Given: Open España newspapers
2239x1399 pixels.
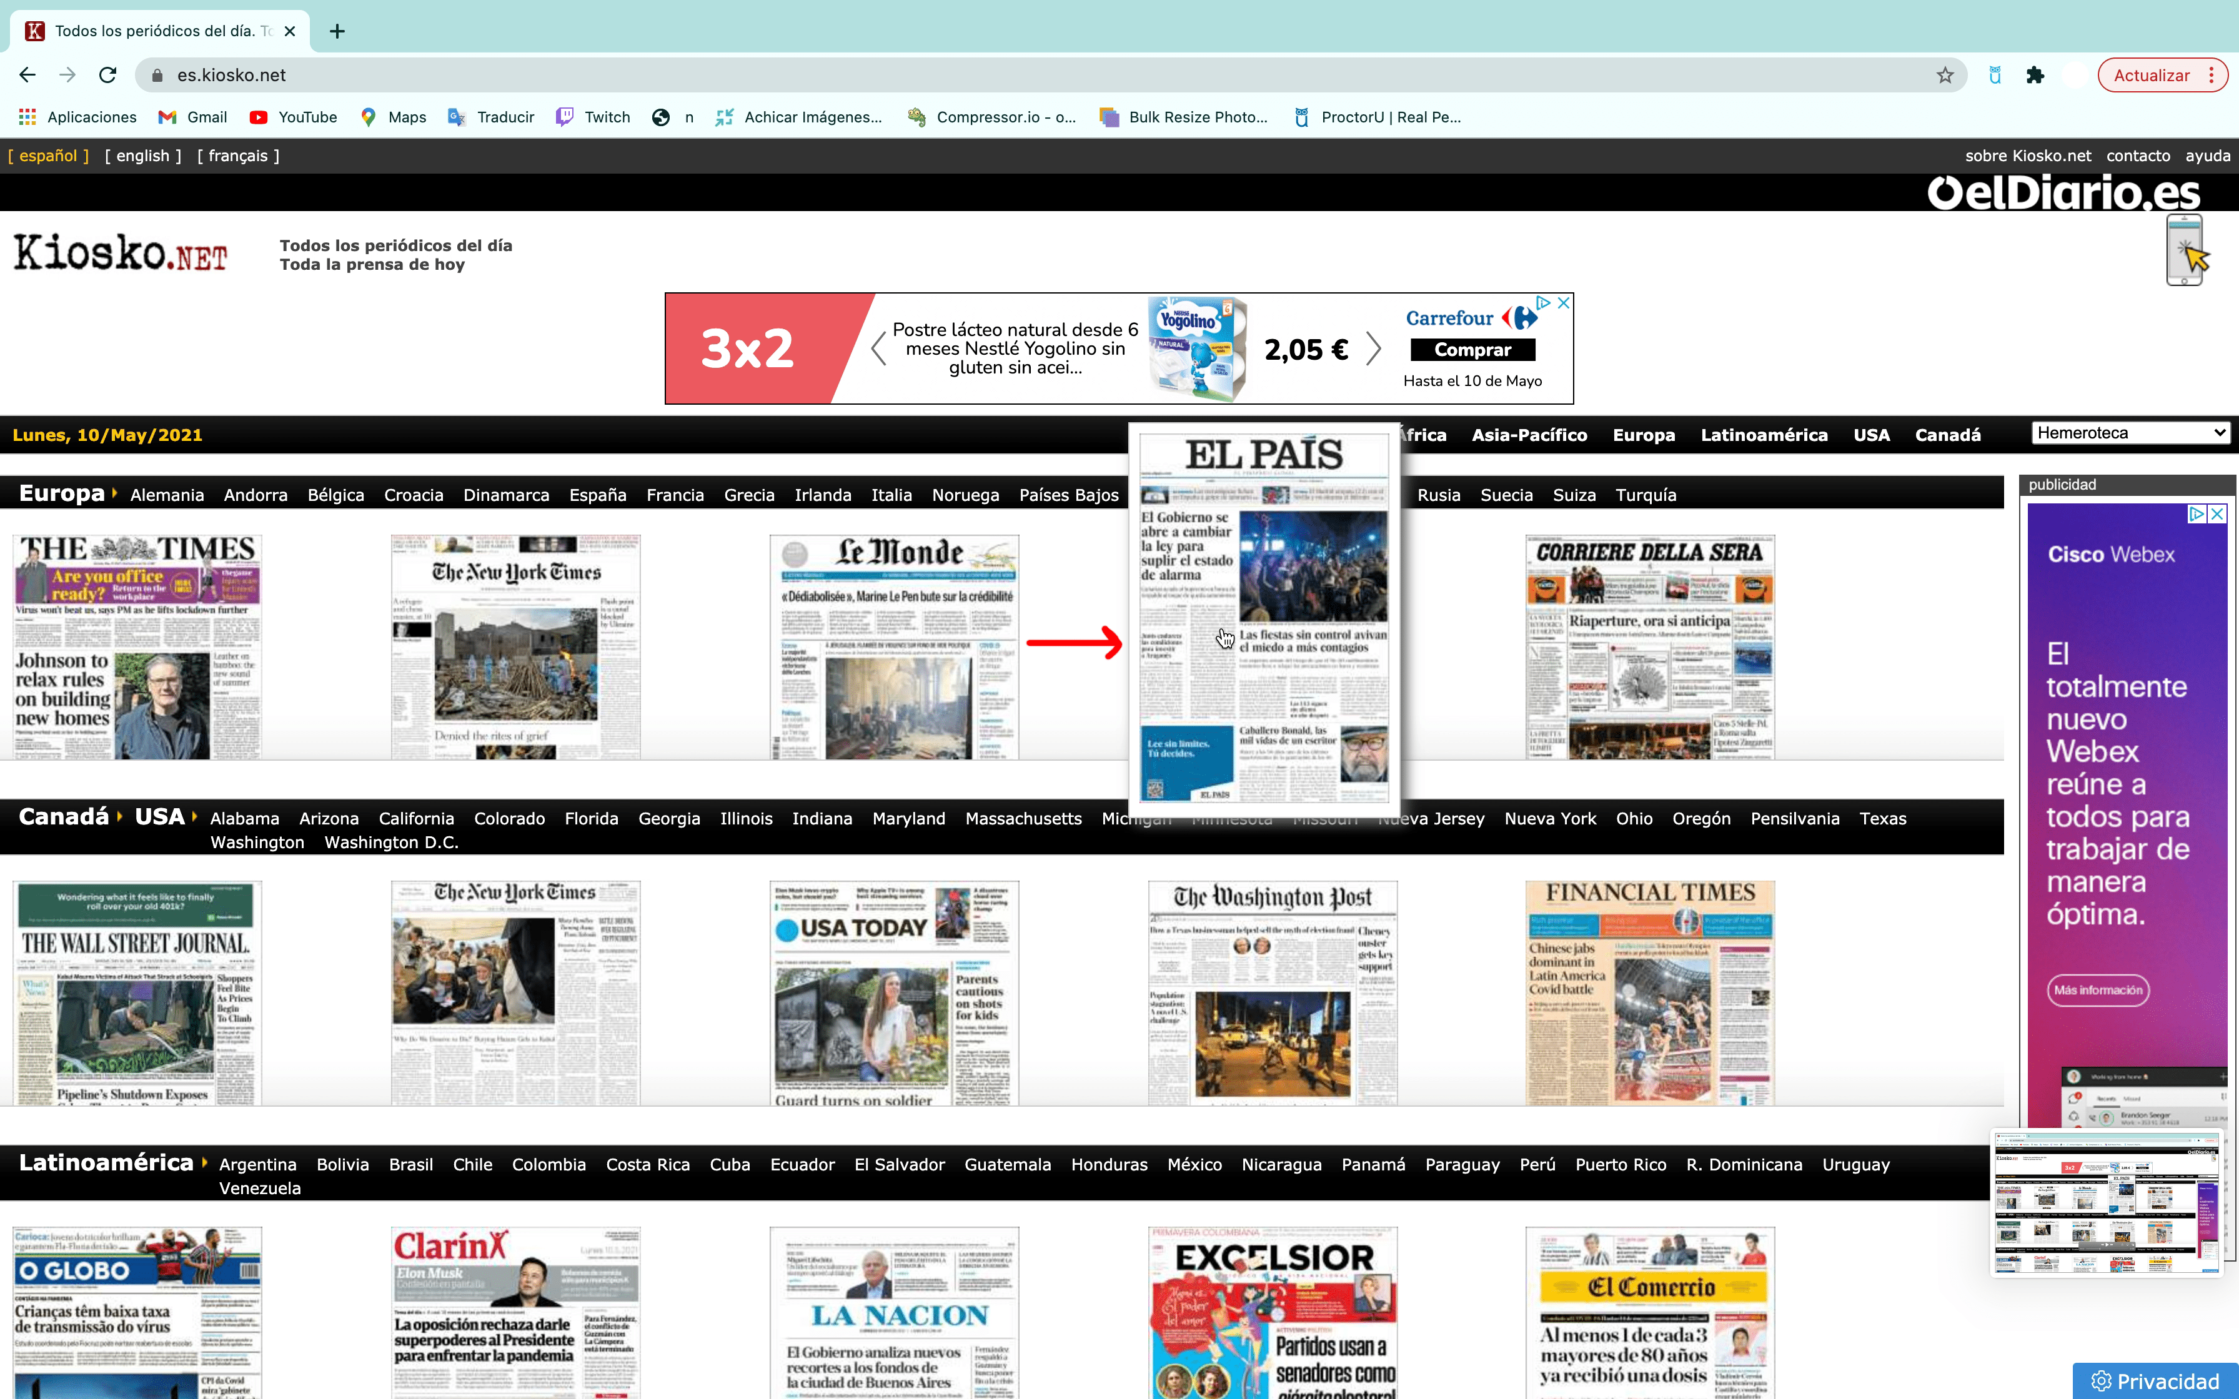Looking at the screenshot, I should [x=598, y=495].
